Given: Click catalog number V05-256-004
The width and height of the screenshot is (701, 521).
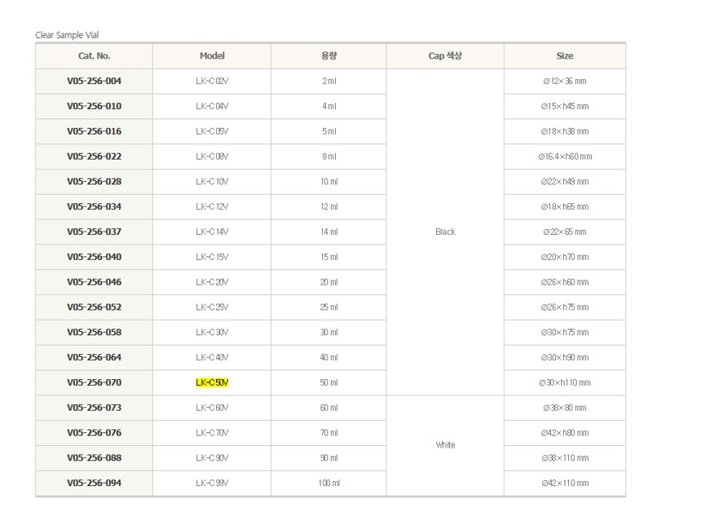Looking at the screenshot, I should (94, 81).
